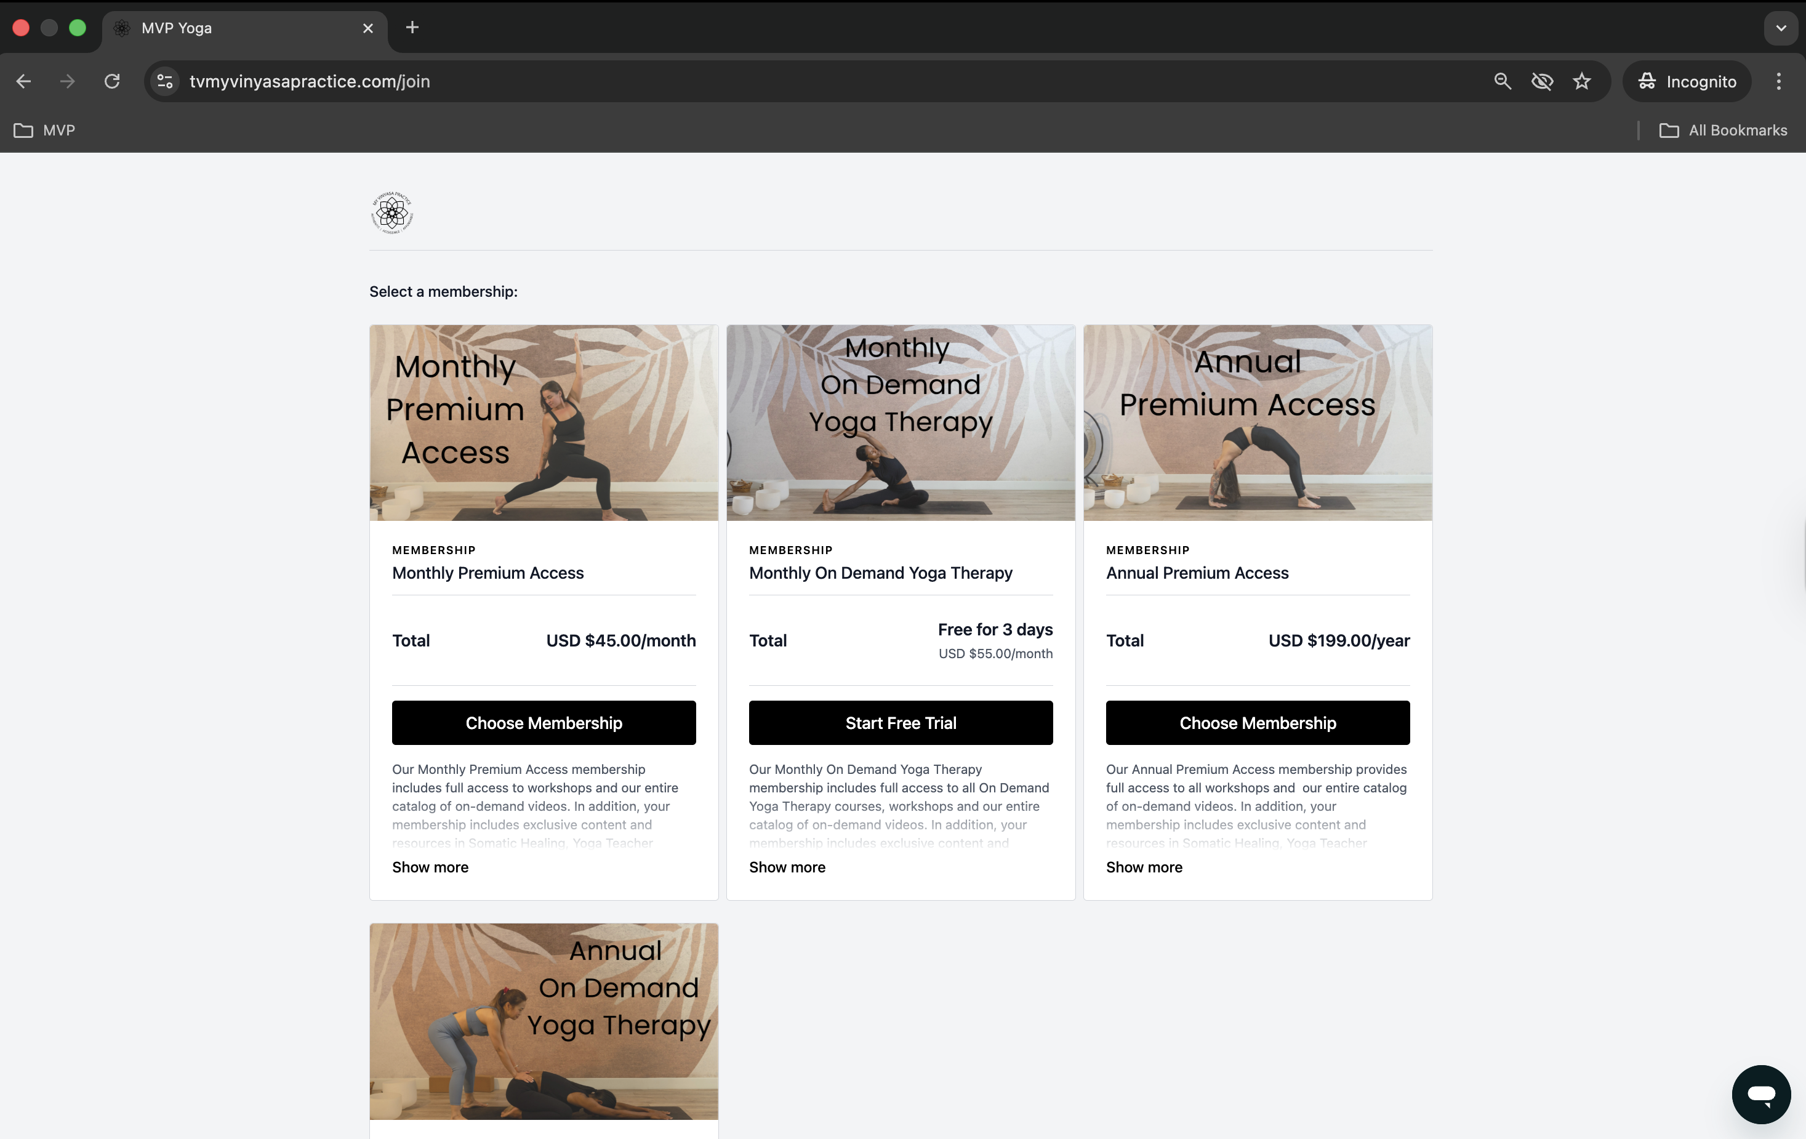Open the MVP bookmarks folder
Screen dimensions: 1806x1139
click(44, 130)
